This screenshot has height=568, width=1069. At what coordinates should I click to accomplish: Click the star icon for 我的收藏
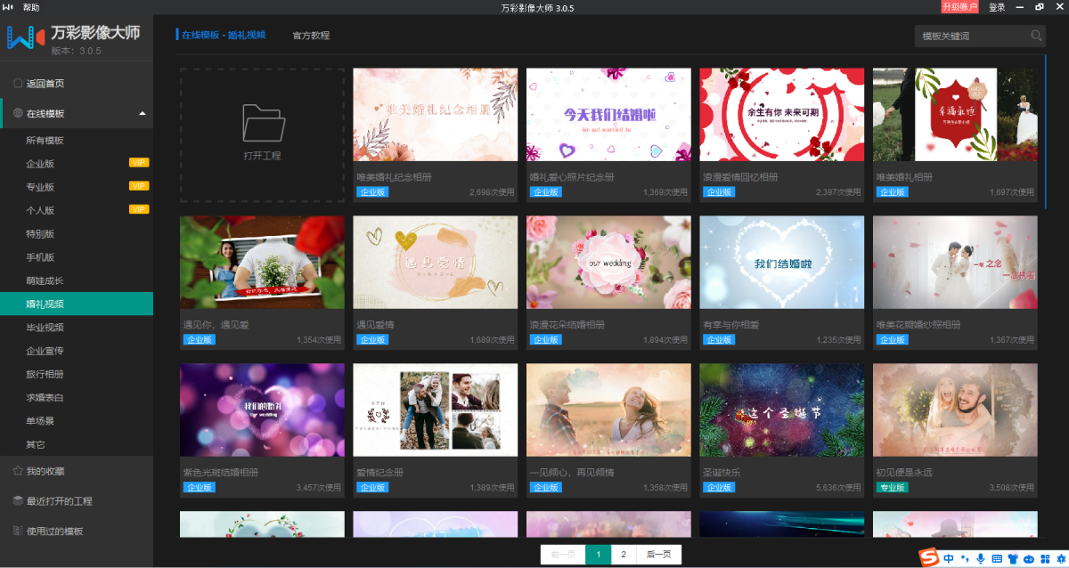point(18,471)
